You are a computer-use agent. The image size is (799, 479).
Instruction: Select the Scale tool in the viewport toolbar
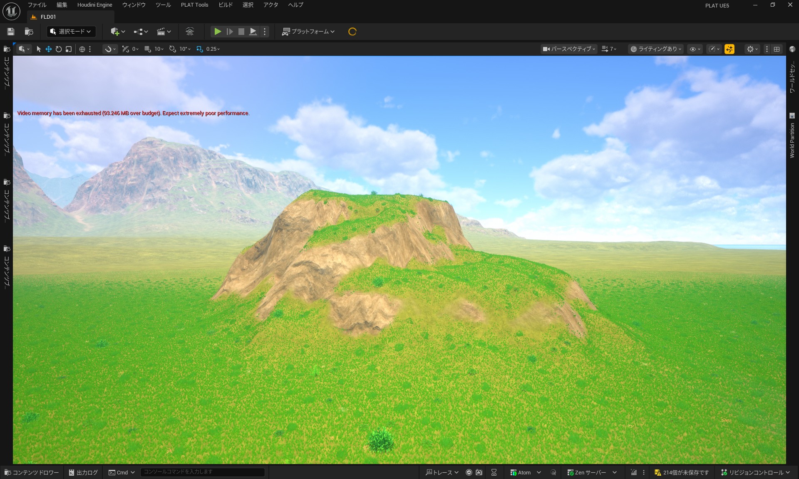tap(68, 49)
